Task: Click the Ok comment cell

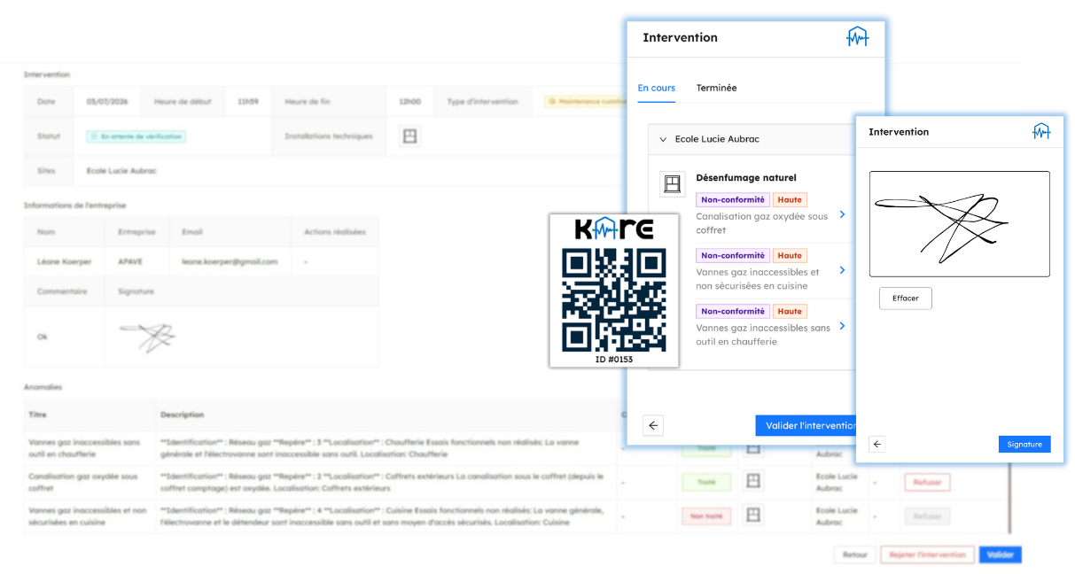Action: [x=42, y=337]
